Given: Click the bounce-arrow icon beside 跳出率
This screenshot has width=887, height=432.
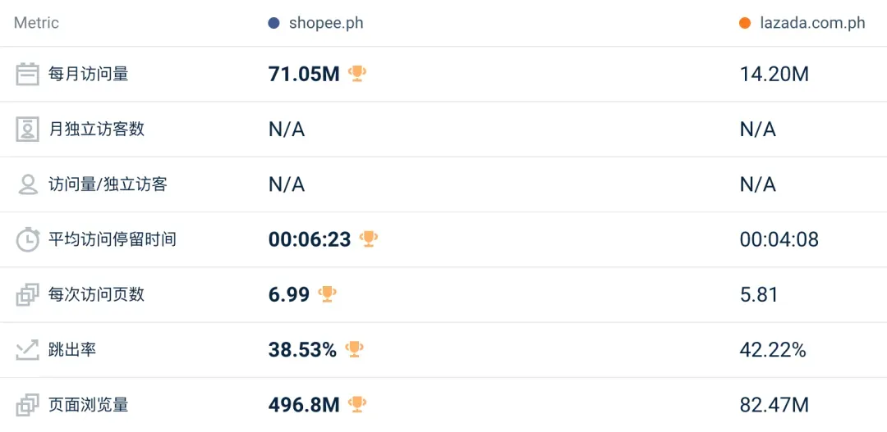Looking at the screenshot, I should [27, 350].
